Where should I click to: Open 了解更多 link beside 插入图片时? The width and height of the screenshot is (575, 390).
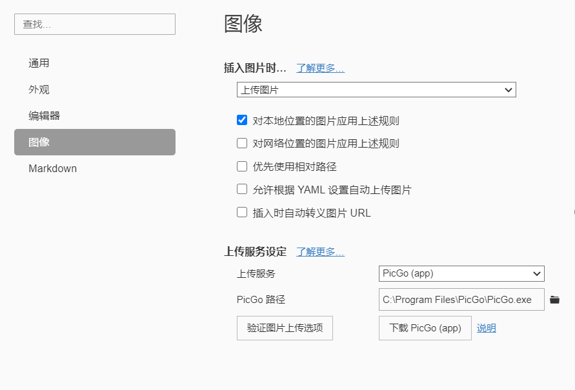320,68
